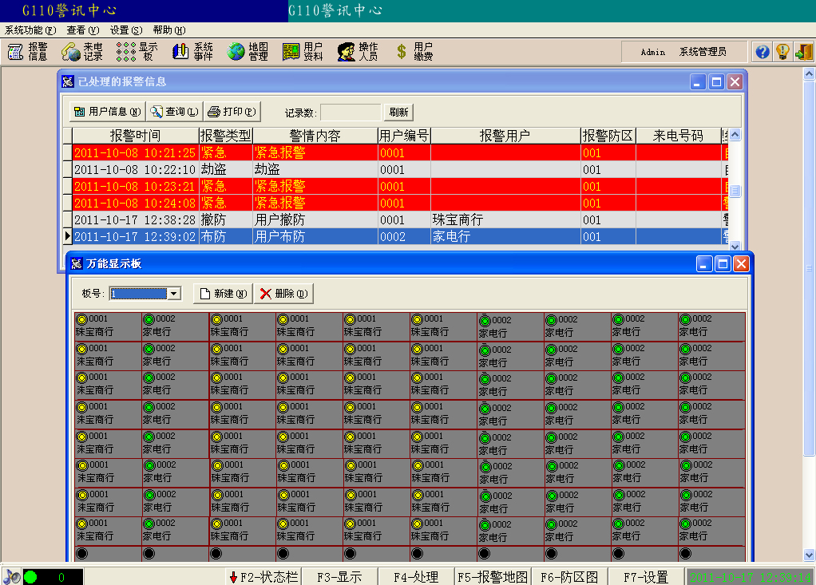Open 用户资料 user data

(303, 52)
